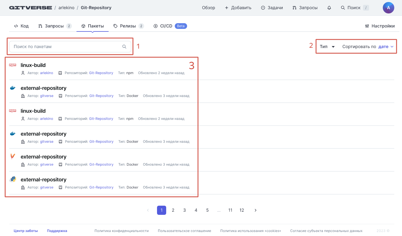
Task: Click the magnifier icon in package search field
Action: [124, 47]
